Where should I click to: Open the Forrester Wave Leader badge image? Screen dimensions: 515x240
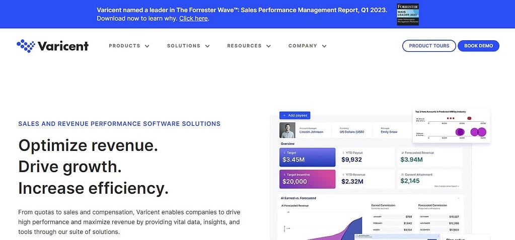point(408,15)
